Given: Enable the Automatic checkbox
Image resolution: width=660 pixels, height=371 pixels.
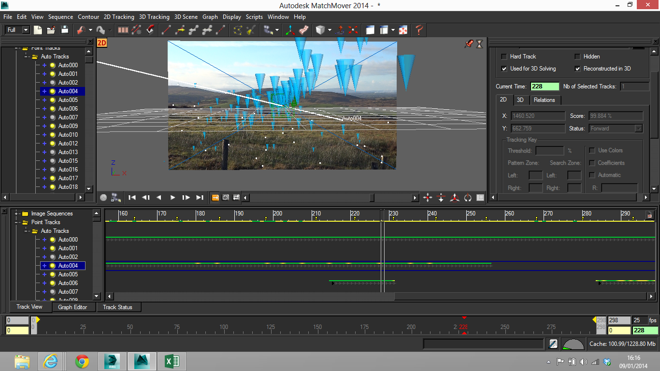Looking at the screenshot, I should 592,175.
